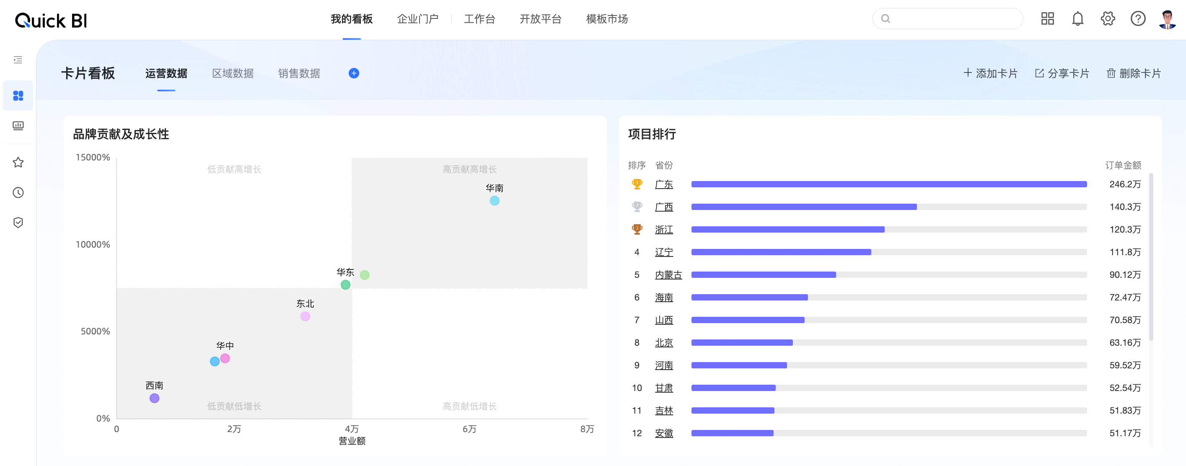Open the card dashboard sidebar icon
Screen dimensions: 1186x466
18,96
